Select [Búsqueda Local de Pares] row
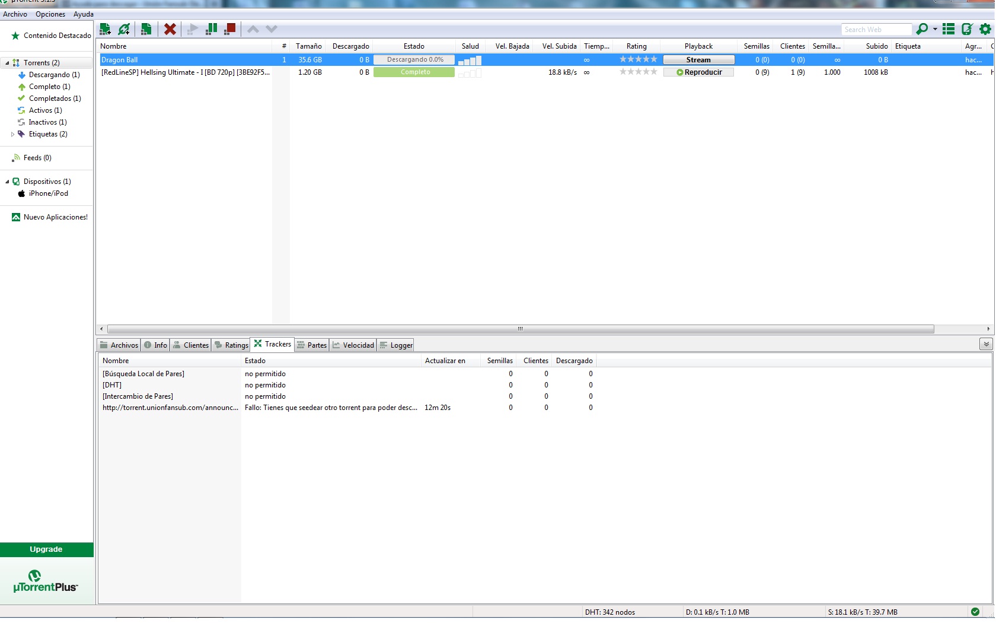996x623 pixels. click(x=348, y=374)
